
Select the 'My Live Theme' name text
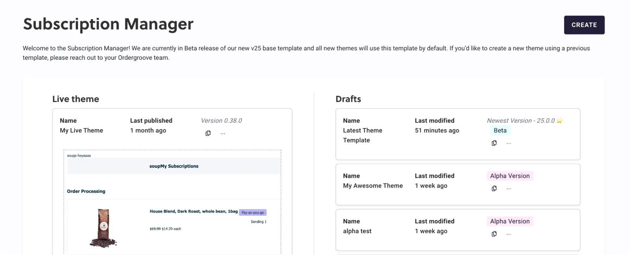[81, 130]
